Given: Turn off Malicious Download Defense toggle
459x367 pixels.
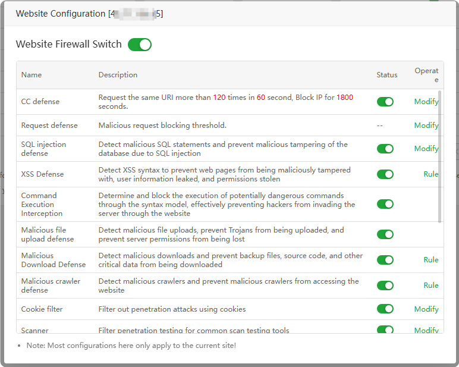Looking at the screenshot, I should click(385, 260).
